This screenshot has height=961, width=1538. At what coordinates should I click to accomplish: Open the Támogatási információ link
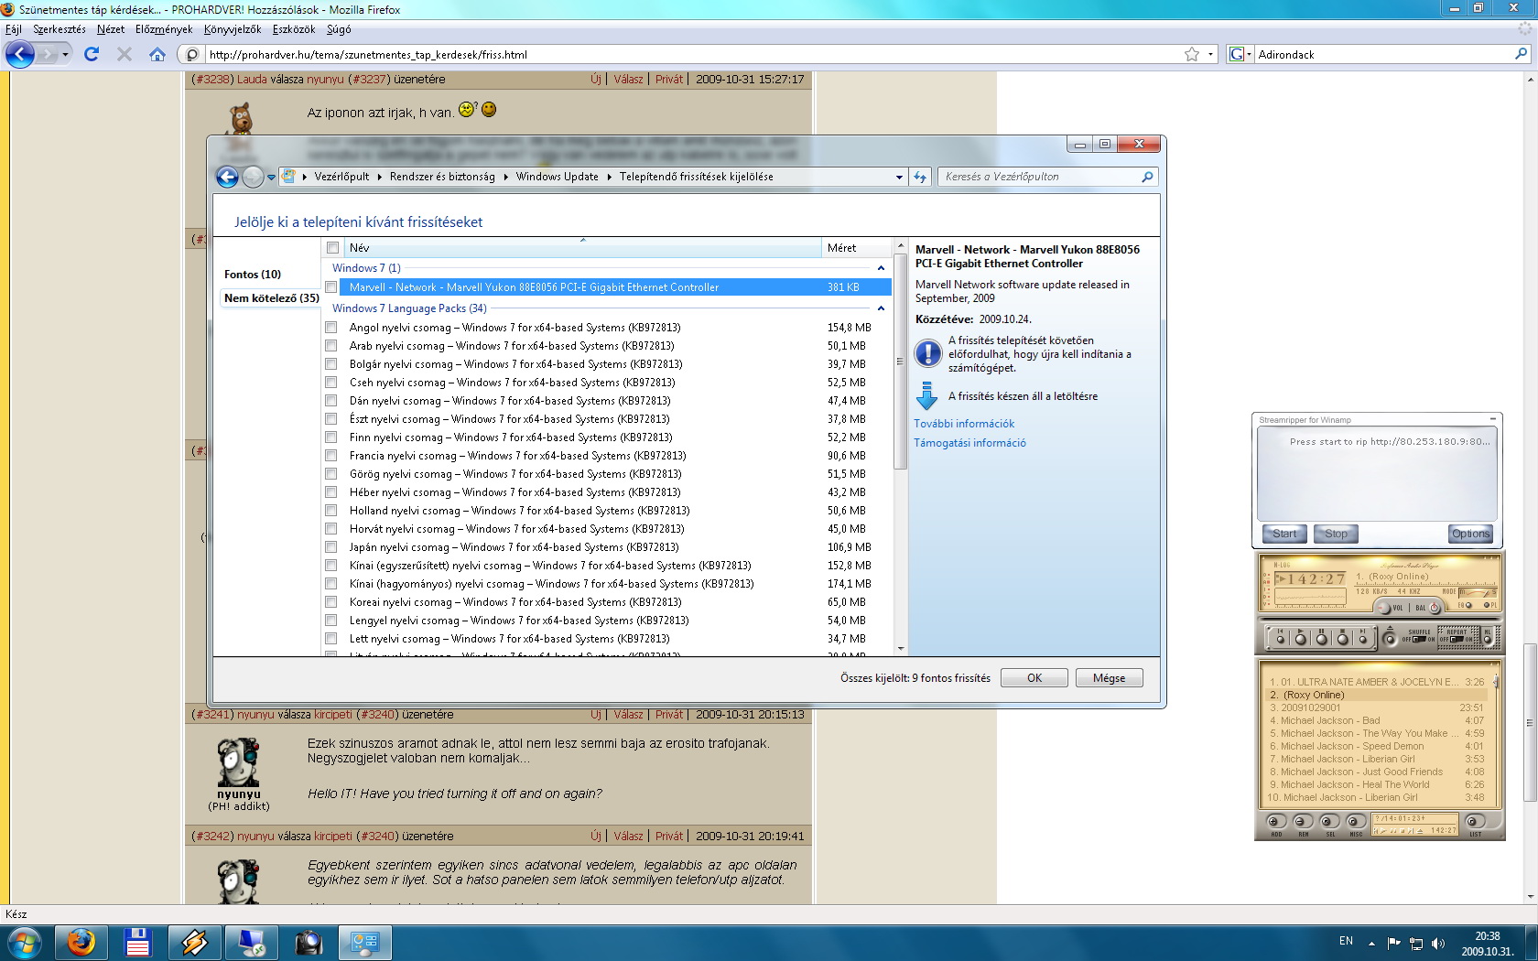(969, 443)
